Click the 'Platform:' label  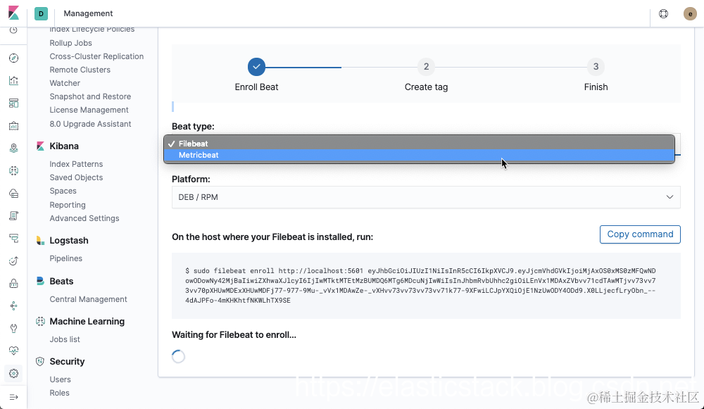pos(191,179)
